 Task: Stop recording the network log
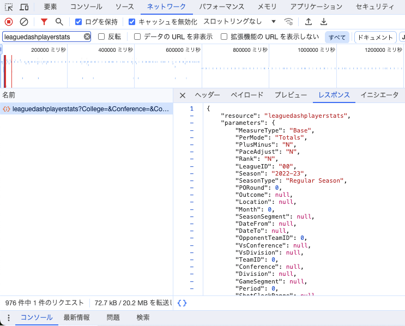[9, 22]
